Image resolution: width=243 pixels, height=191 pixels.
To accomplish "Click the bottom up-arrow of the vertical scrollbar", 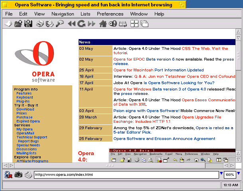I will 238,154.
